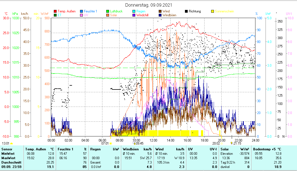Click the km/h axis unit label
This screenshot has height=171, width=297.
25,14
